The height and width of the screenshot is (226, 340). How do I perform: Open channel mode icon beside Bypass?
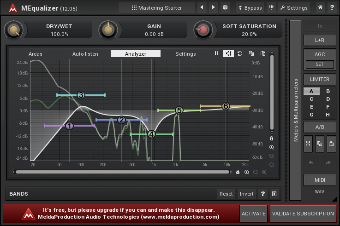271,7
